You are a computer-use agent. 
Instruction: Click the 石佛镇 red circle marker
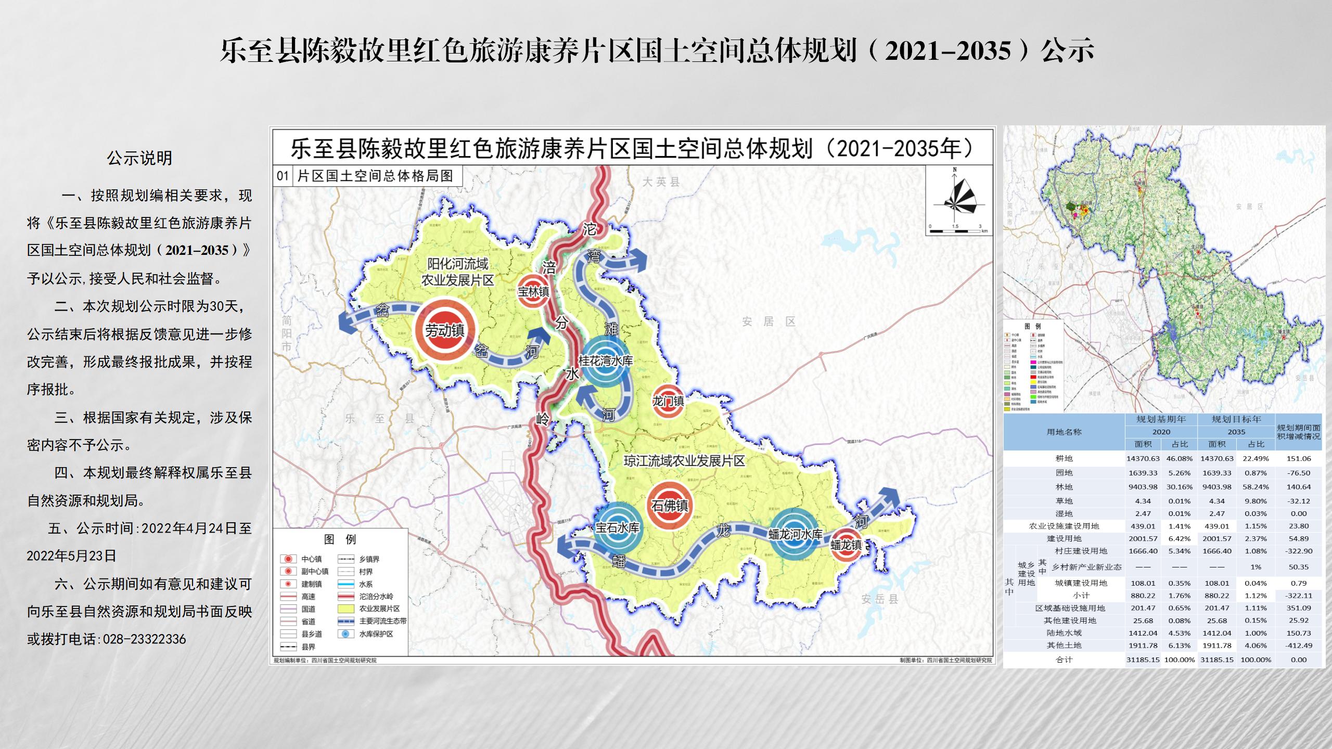pos(670,505)
